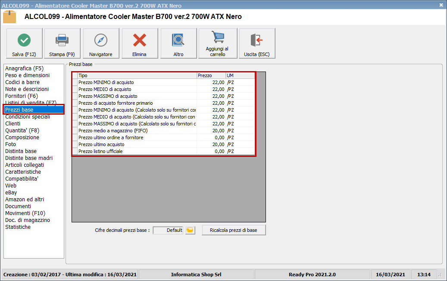Screen dimensions: 447x281
Task: Click the 13:14 time in status bar
Action: click(x=424, y=275)
